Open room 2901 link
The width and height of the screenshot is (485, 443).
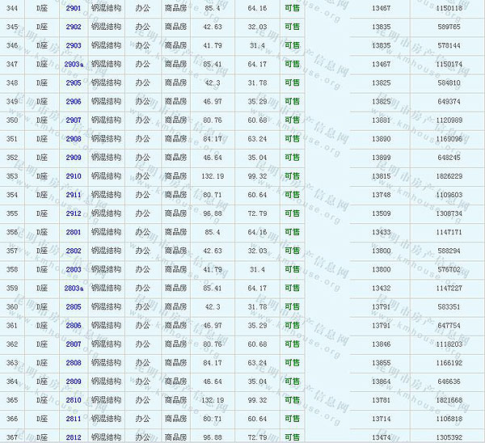tap(74, 8)
